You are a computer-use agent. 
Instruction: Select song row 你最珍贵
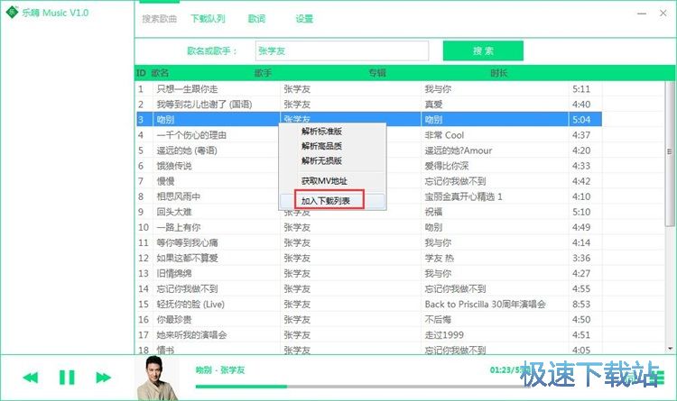pyautogui.click(x=369, y=320)
